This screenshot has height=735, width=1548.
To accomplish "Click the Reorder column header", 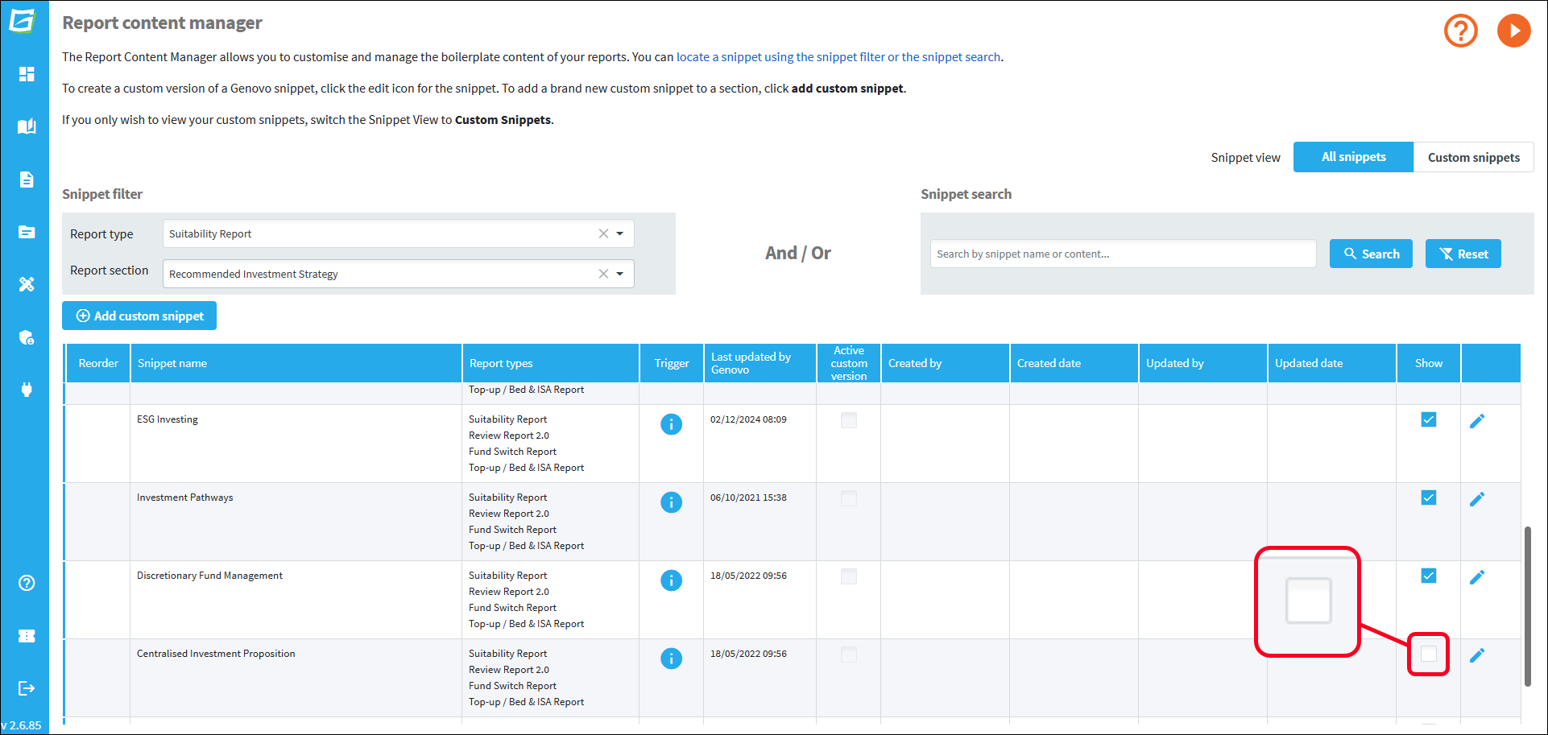I will coord(98,363).
